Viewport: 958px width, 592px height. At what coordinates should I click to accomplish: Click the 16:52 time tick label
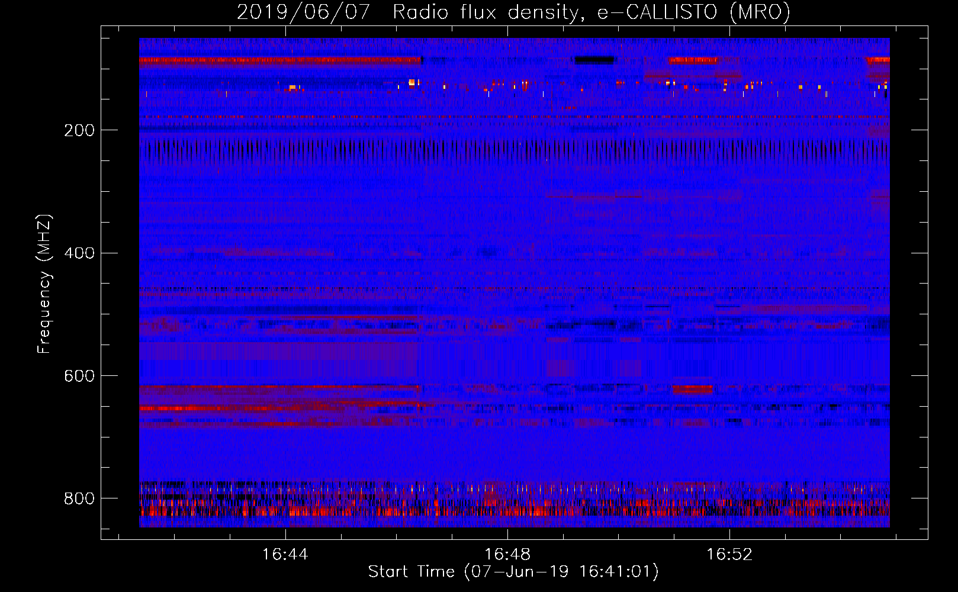729,554
